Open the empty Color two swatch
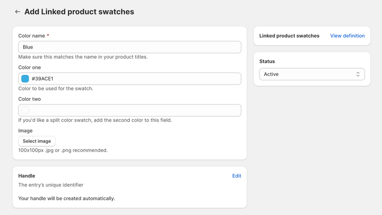Viewport: 382px width, 215px height. [25, 110]
